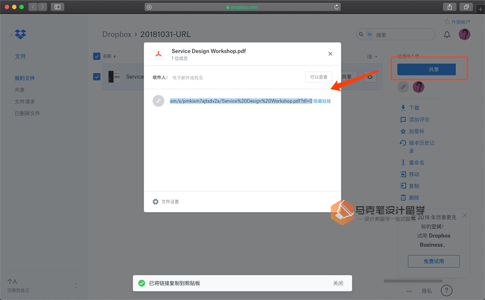The image size is (485, 300).
Task: Click Safari forward button
Action: (x=42, y=7)
